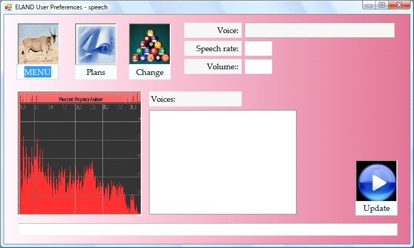Click inside the Speech rate box
Image resolution: width=414 pixels, height=248 pixels.
pyautogui.click(x=258, y=49)
